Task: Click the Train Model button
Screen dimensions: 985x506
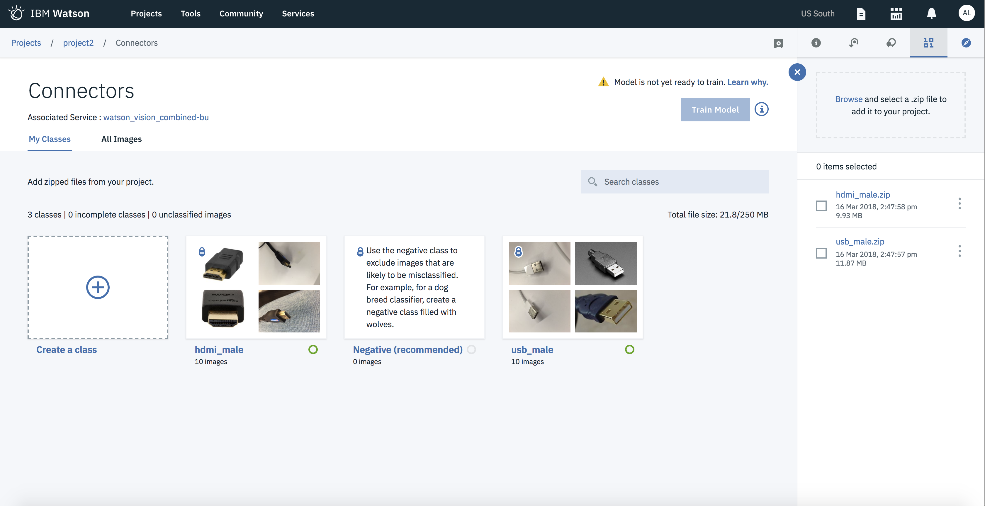Action: coord(715,110)
